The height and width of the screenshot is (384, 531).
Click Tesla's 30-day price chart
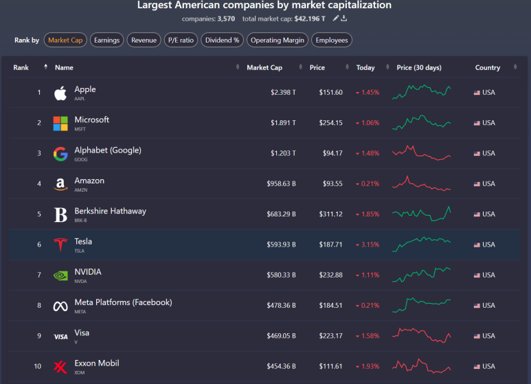[x=422, y=244]
